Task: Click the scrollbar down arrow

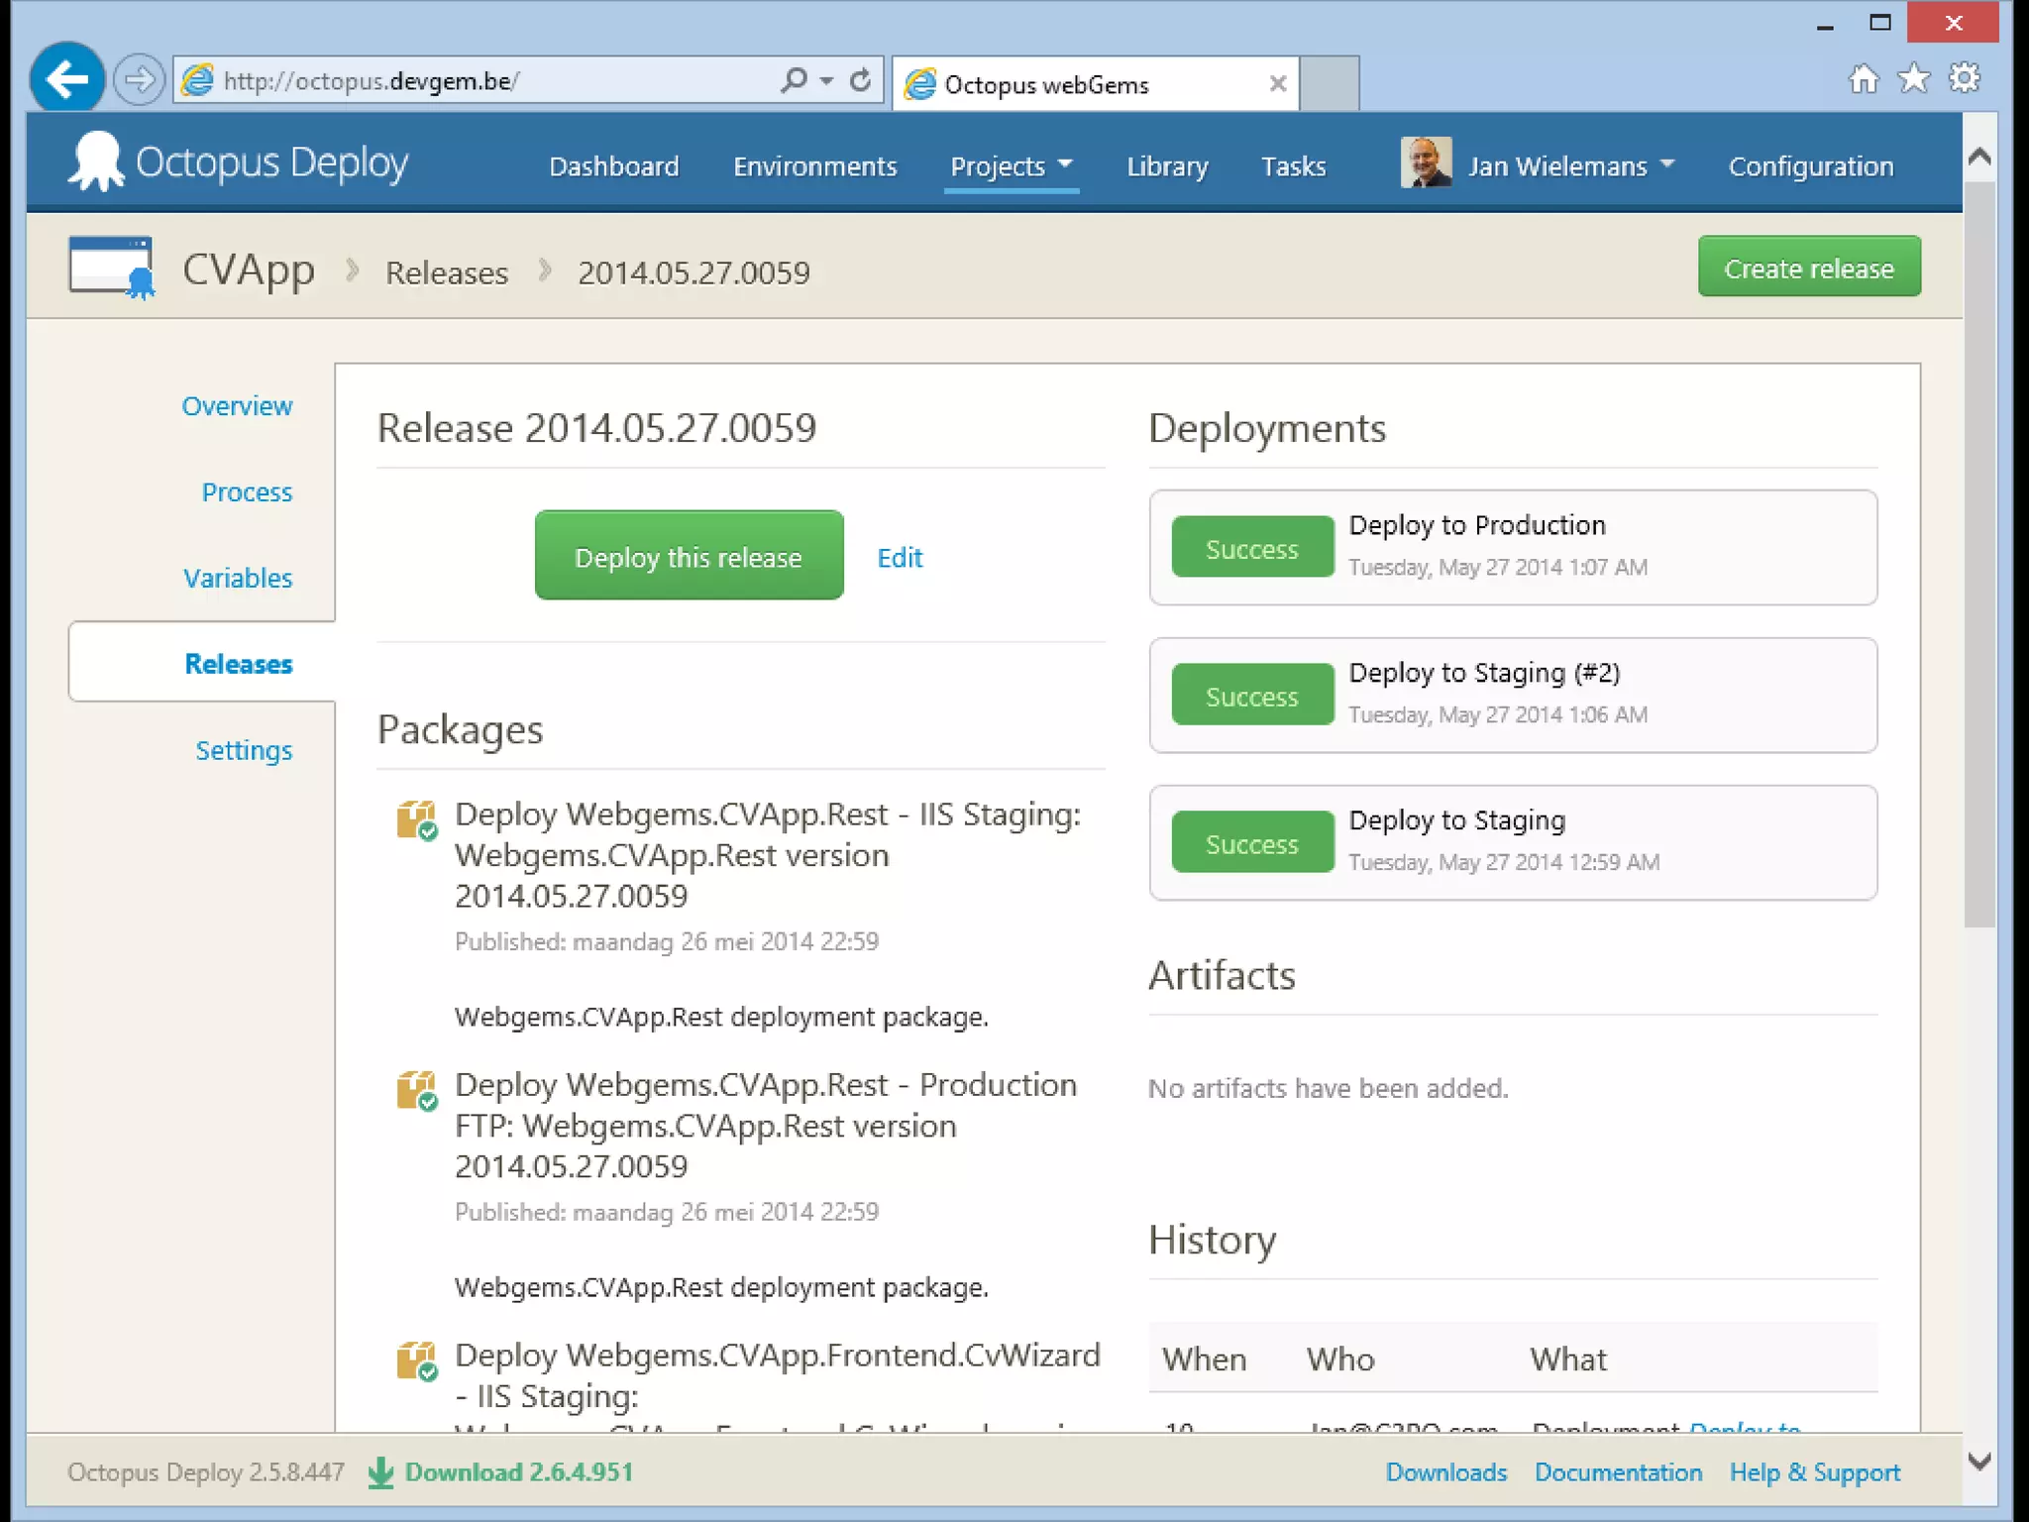Action: 1979,1462
